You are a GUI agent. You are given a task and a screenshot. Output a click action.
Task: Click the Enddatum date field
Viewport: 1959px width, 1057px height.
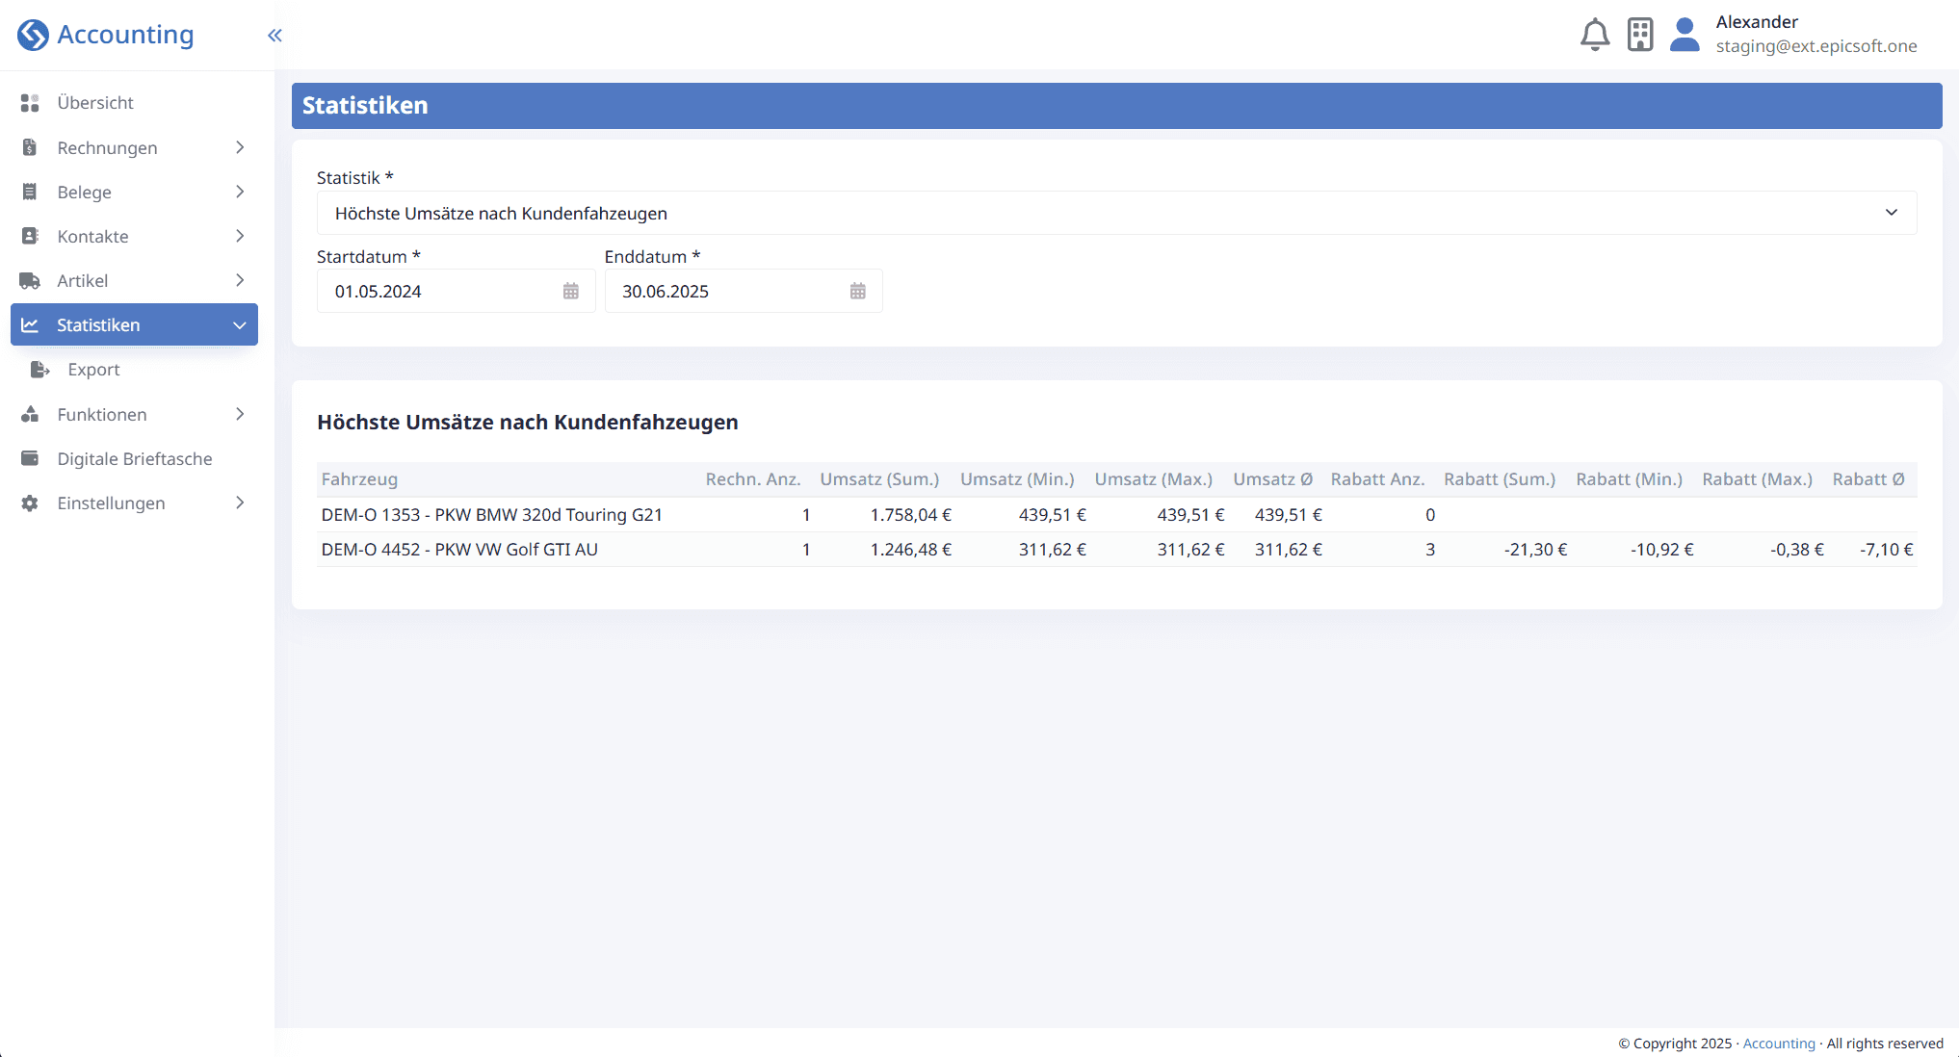(744, 291)
